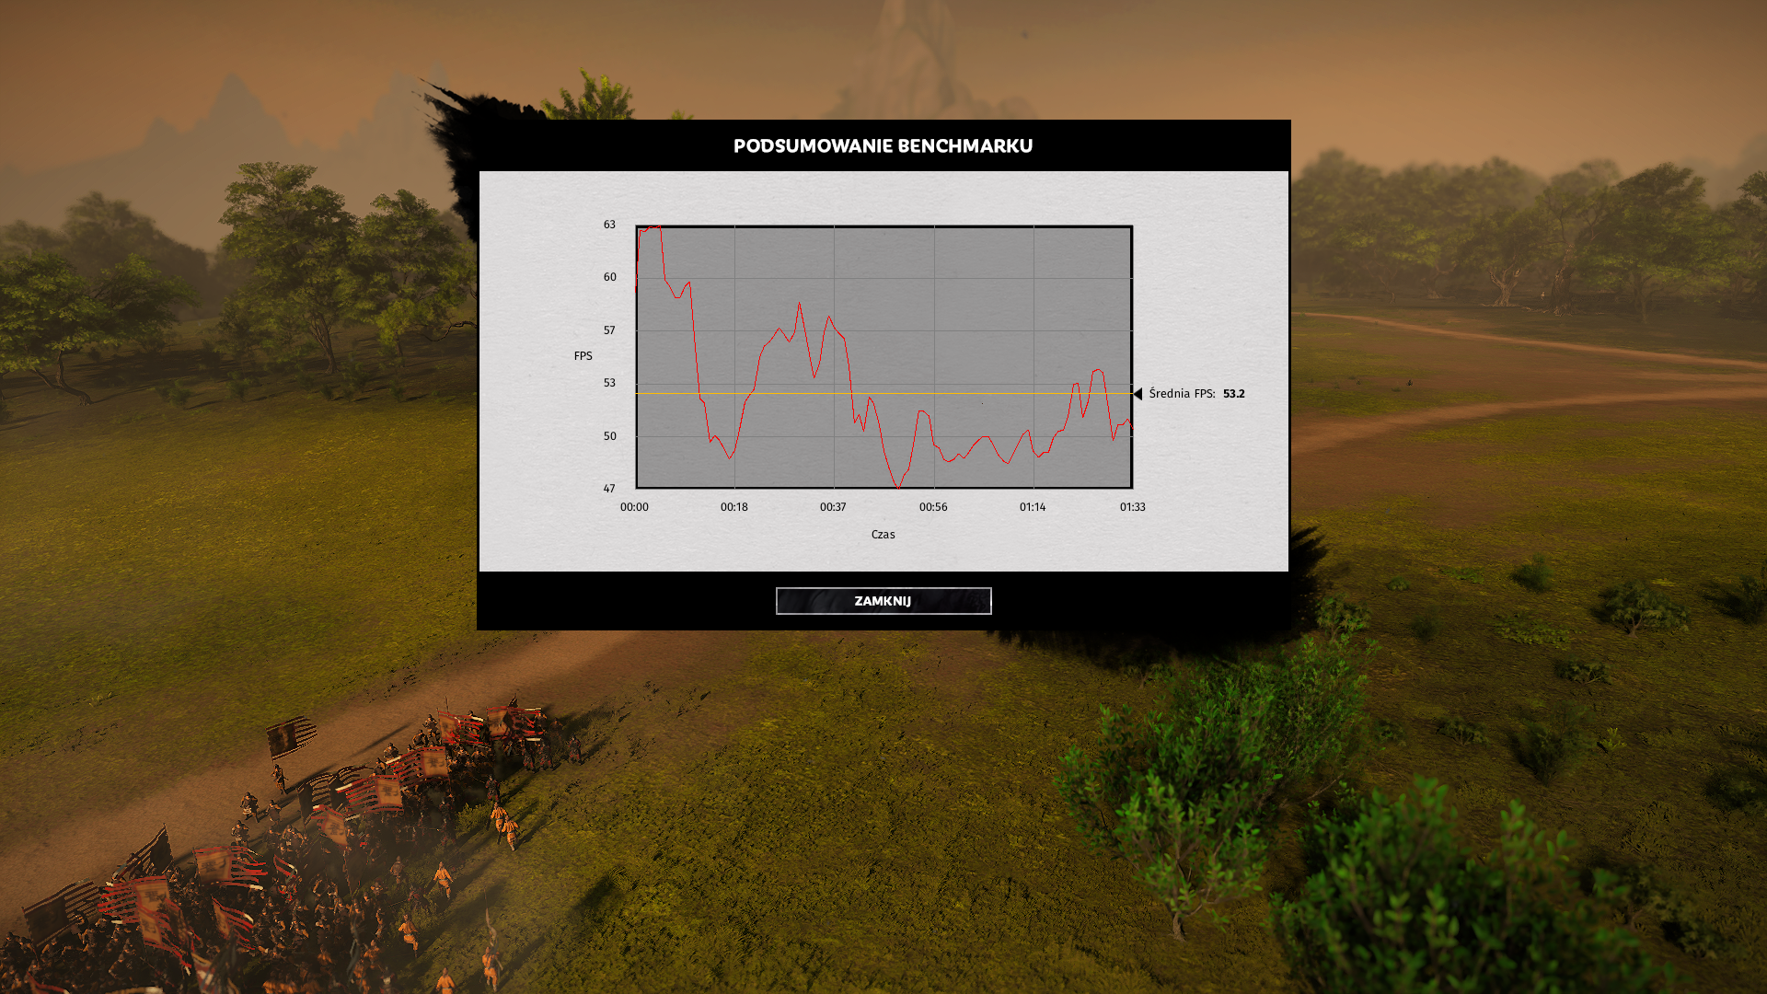
Task: Click the 50 value on FPS axis
Action: (x=609, y=436)
